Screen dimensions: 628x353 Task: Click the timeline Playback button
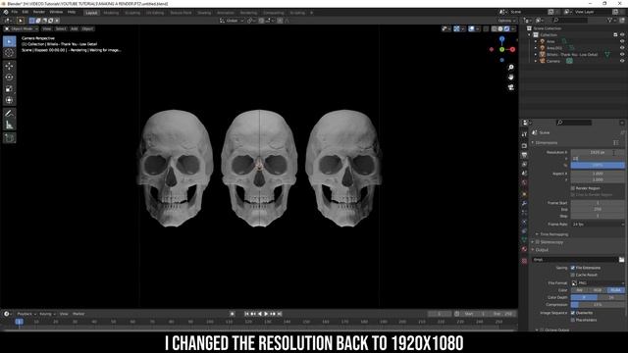[x=26, y=314]
